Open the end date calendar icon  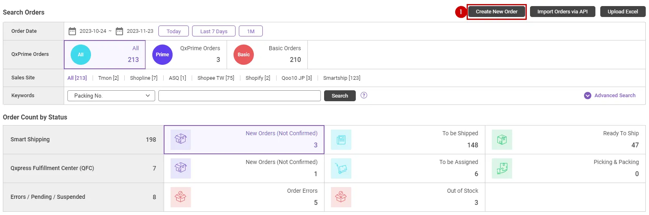(119, 31)
